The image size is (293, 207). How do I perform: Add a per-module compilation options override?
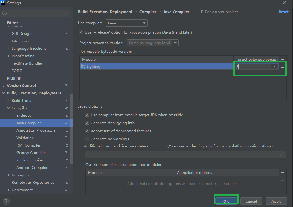283,173
